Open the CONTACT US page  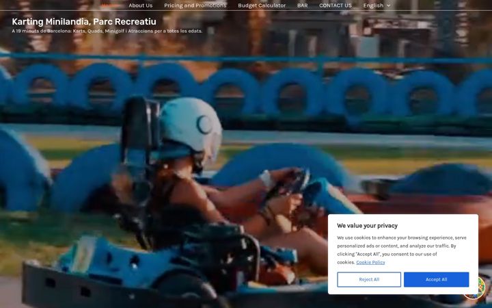point(335,5)
